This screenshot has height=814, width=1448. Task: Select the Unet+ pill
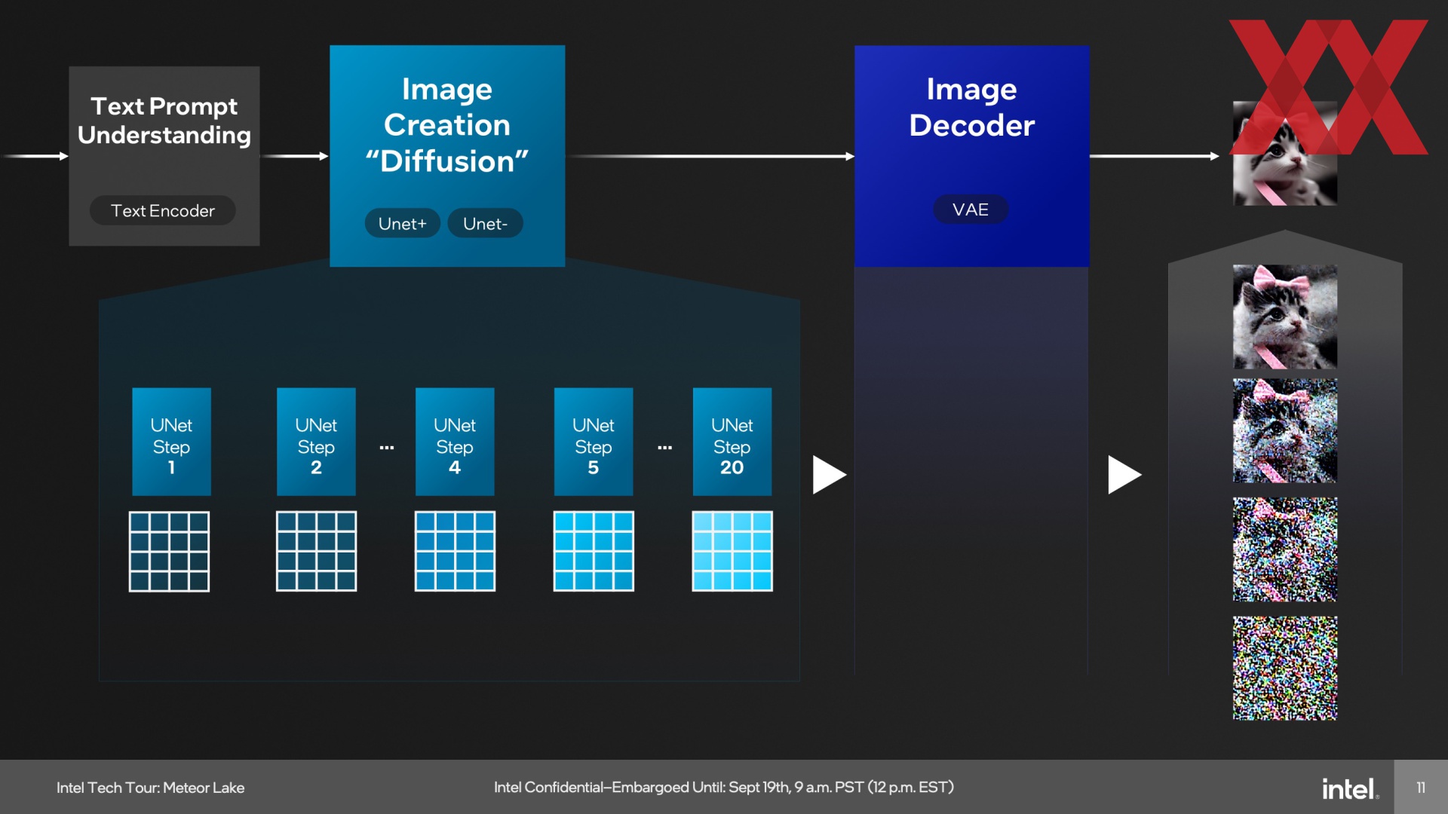point(403,223)
